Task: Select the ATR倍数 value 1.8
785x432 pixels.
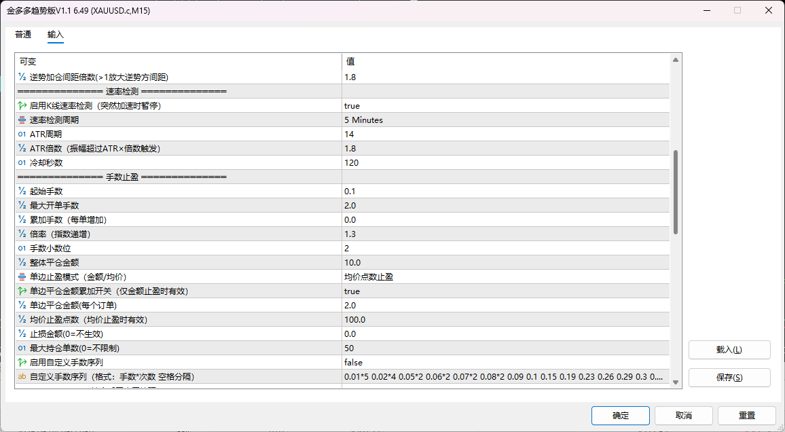Action: click(350, 149)
